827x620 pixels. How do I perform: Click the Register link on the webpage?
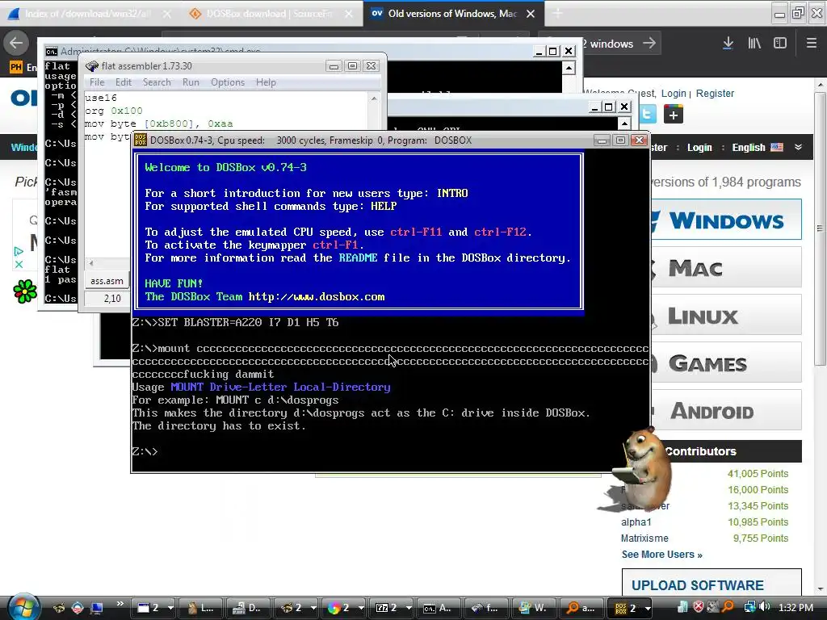[715, 94]
